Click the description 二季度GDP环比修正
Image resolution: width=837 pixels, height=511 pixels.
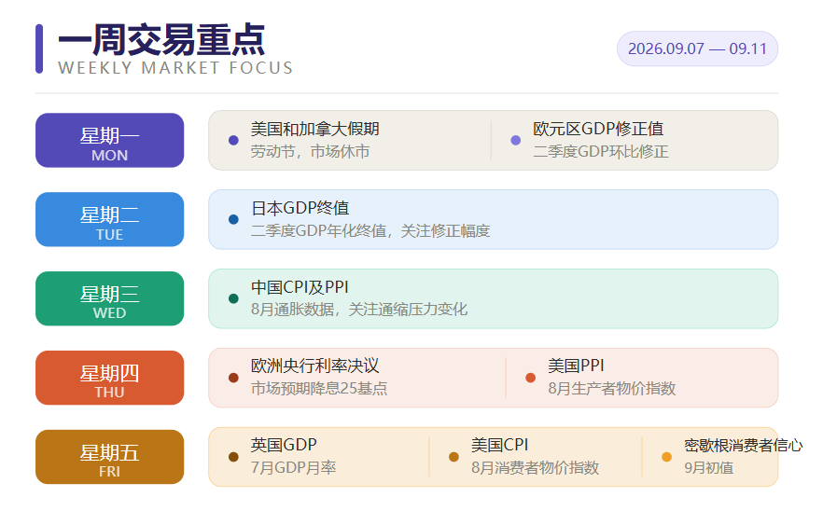pos(601,151)
